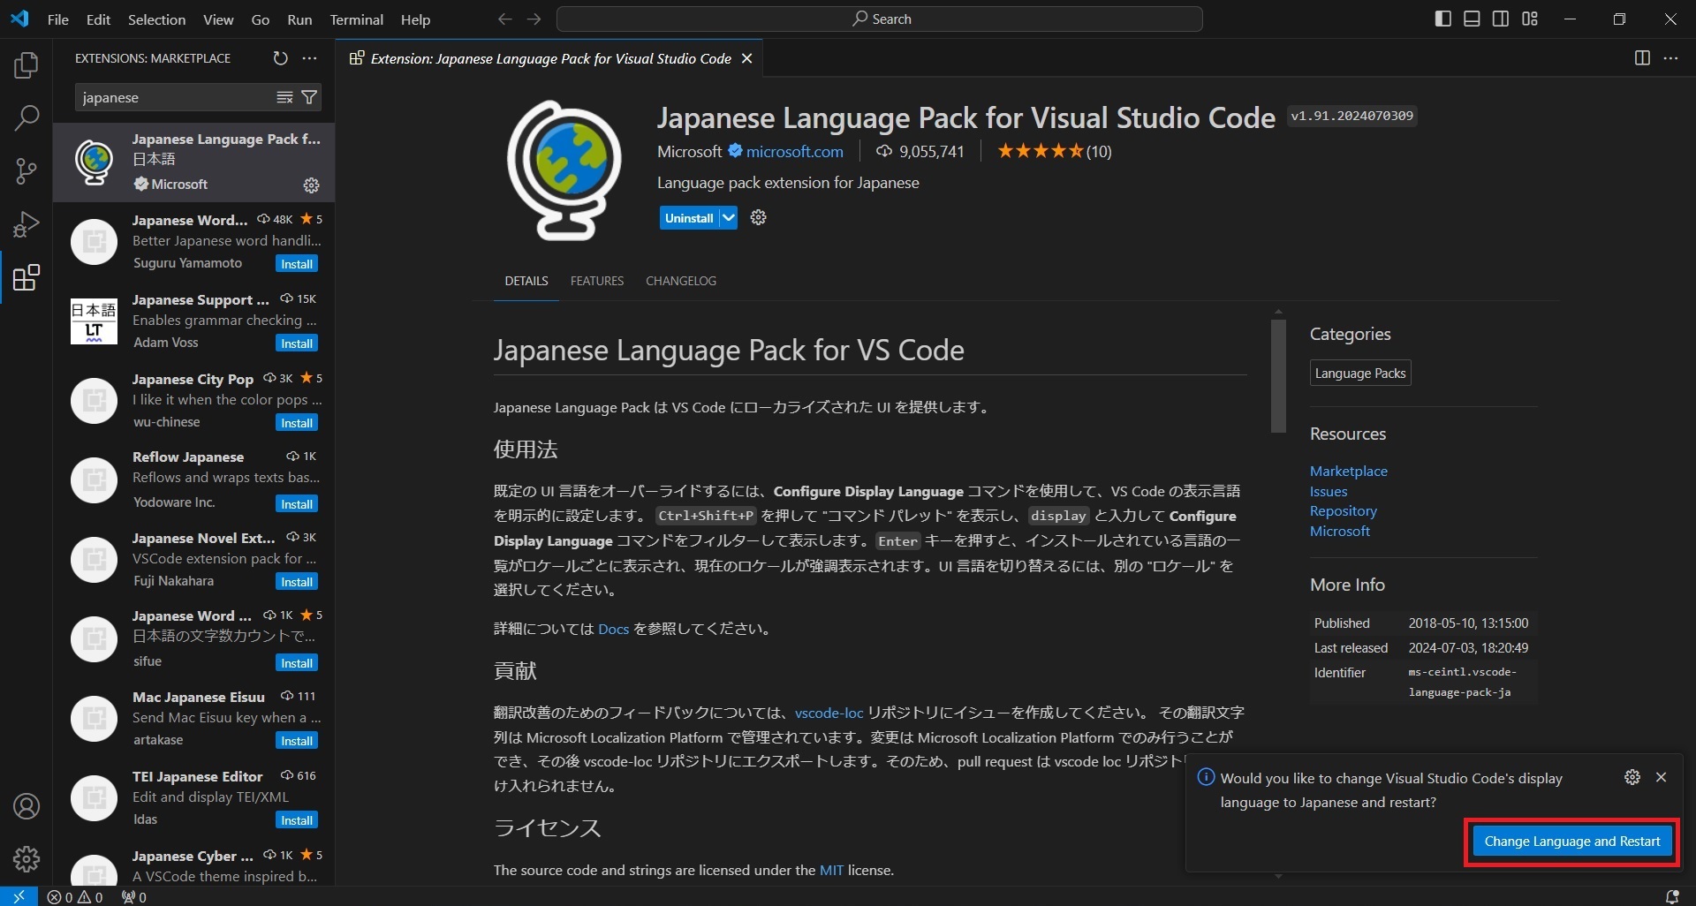Install Mac Japanese Eisuu extension

(296, 741)
